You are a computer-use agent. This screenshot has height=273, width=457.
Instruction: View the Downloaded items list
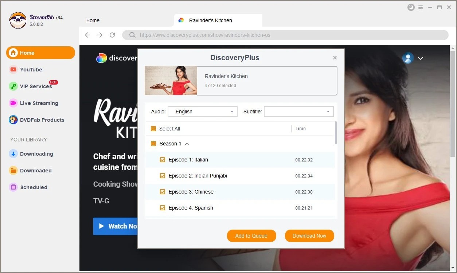pos(35,170)
